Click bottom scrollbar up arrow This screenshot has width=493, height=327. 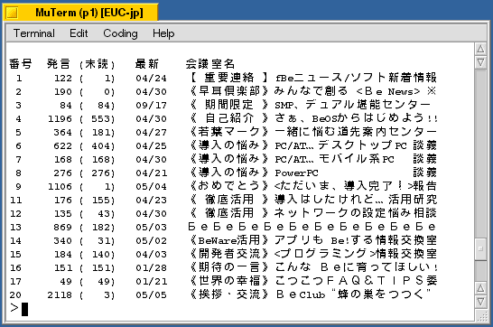pyautogui.click(x=480, y=287)
